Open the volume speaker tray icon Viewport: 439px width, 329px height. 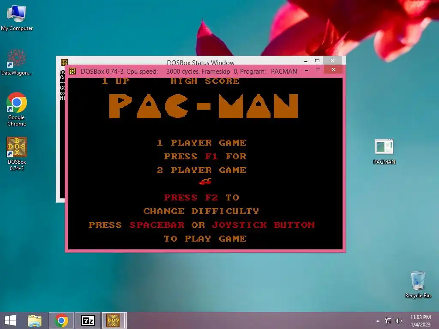[x=398, y=321]
